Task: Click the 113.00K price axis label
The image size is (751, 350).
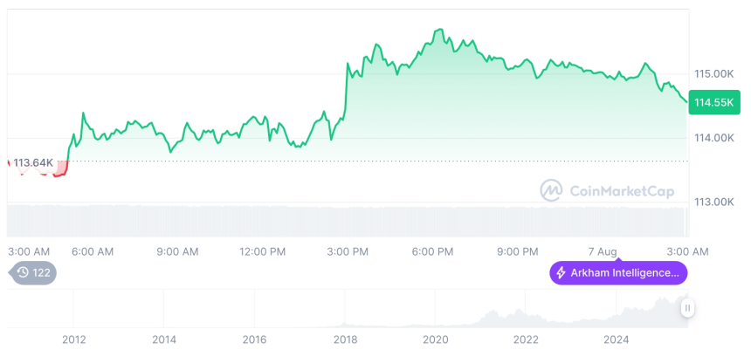Action: (x=713, y=202)
